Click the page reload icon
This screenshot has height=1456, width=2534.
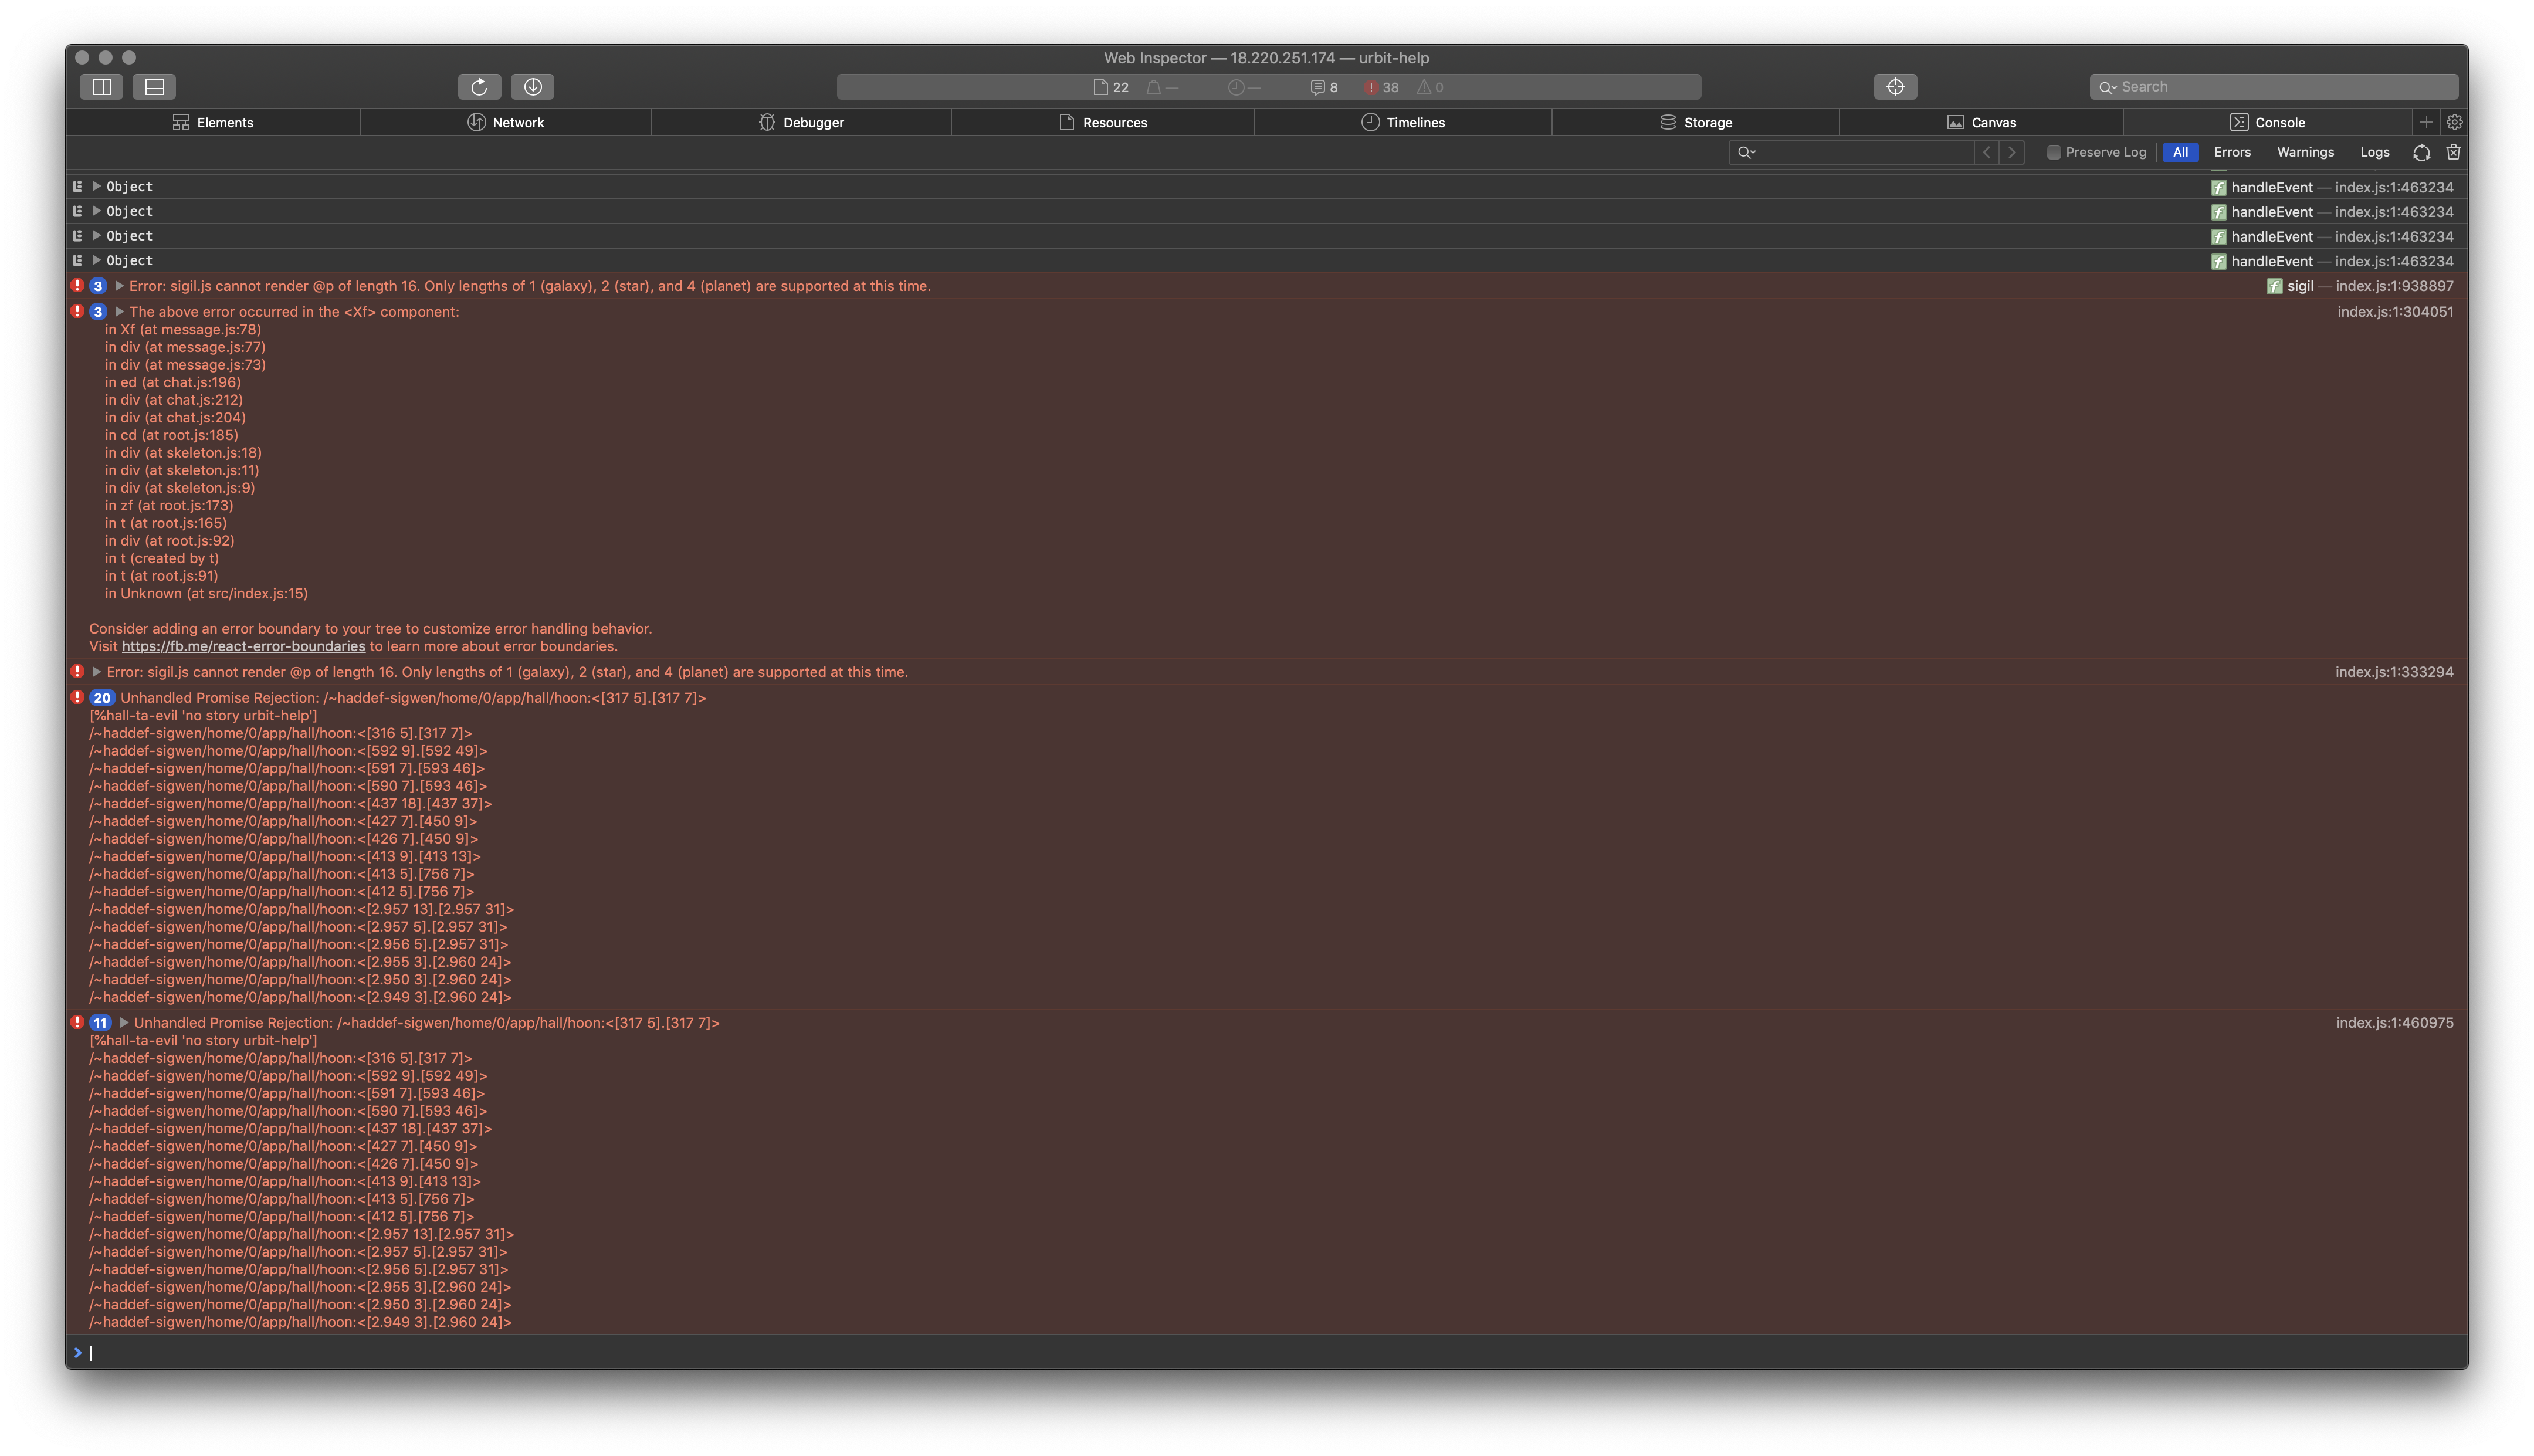(480, 86)
